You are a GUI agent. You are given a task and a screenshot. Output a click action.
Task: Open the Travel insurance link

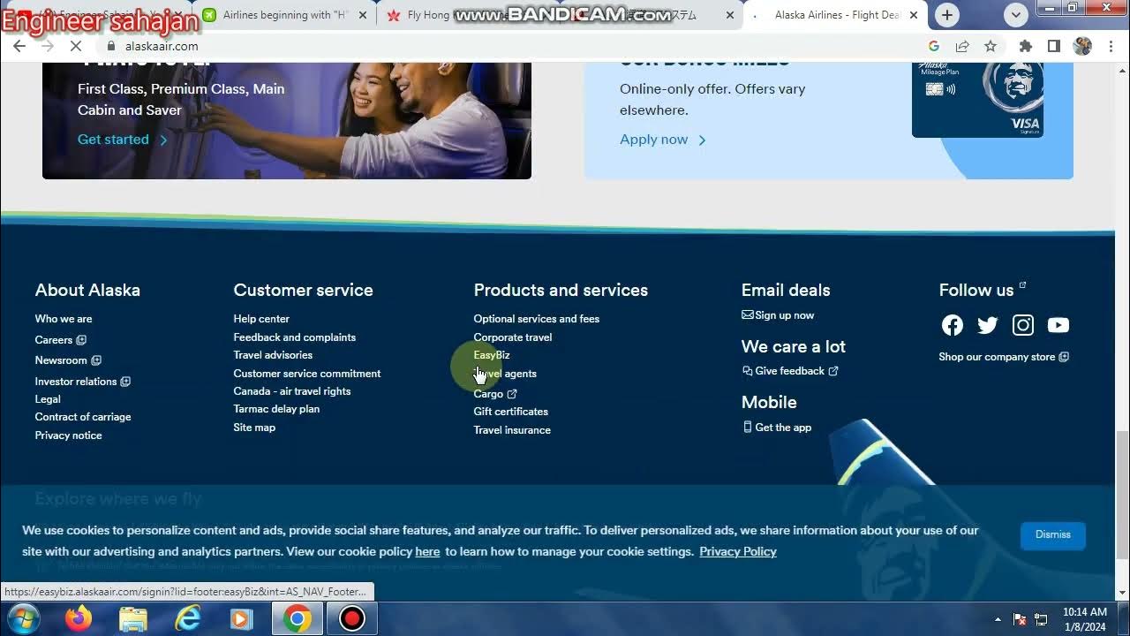point(512,430)
